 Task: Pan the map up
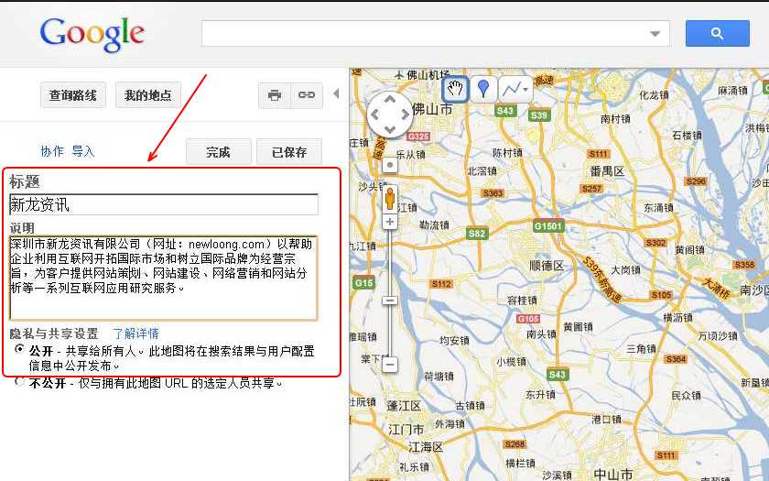click(x=390, y=100)
